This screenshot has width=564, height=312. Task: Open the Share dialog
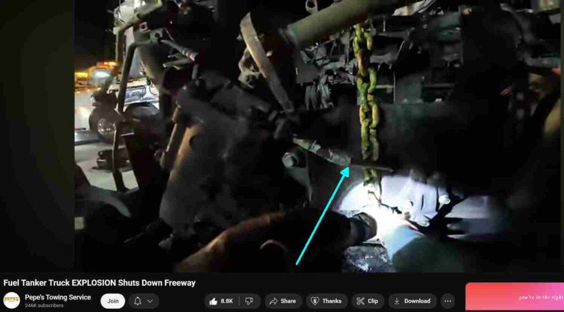click(x=283, y=301)
